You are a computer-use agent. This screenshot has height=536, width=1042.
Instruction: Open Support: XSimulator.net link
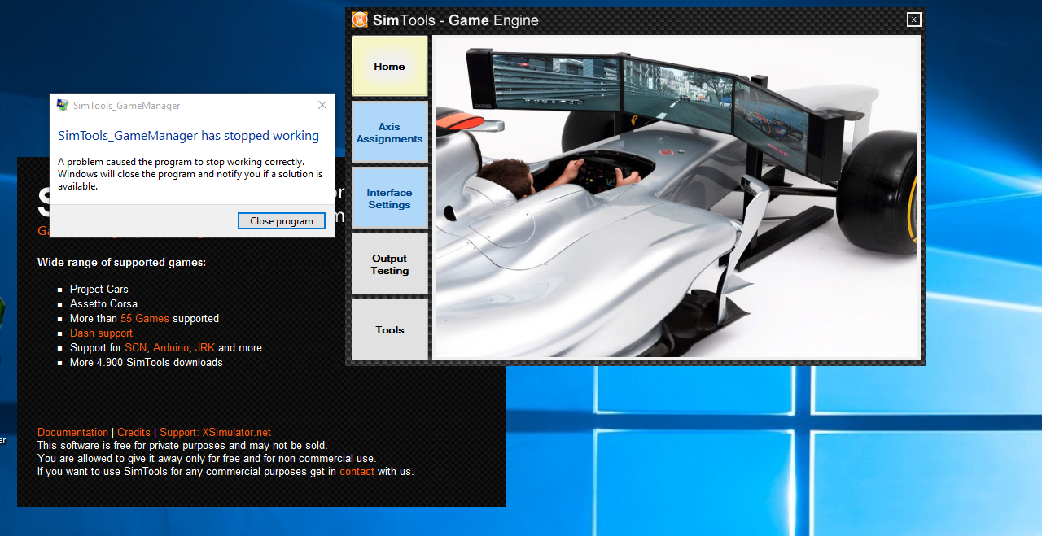coord(215,432)
